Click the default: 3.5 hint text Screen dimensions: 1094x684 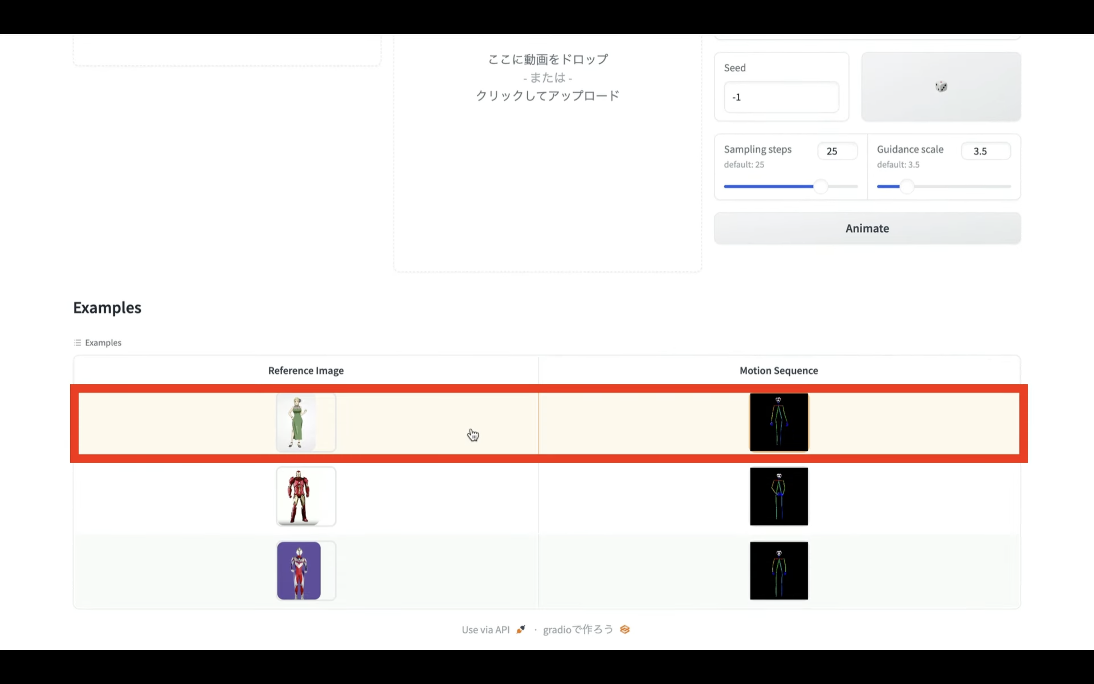[898, 165]
